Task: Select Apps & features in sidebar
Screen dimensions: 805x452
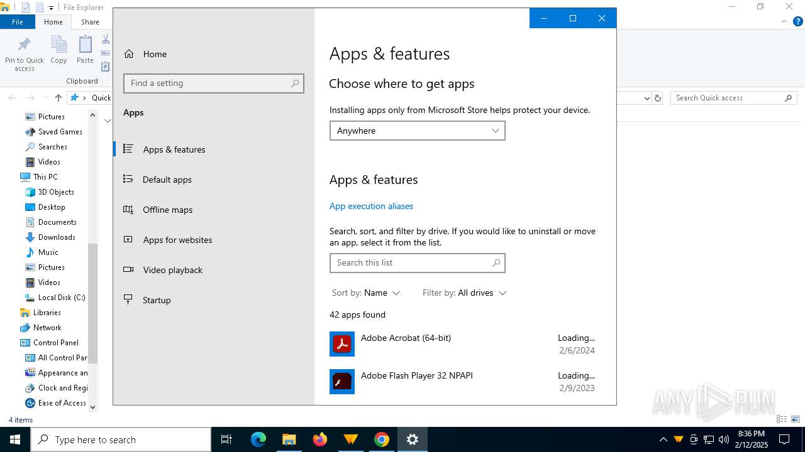Action: 213,149
